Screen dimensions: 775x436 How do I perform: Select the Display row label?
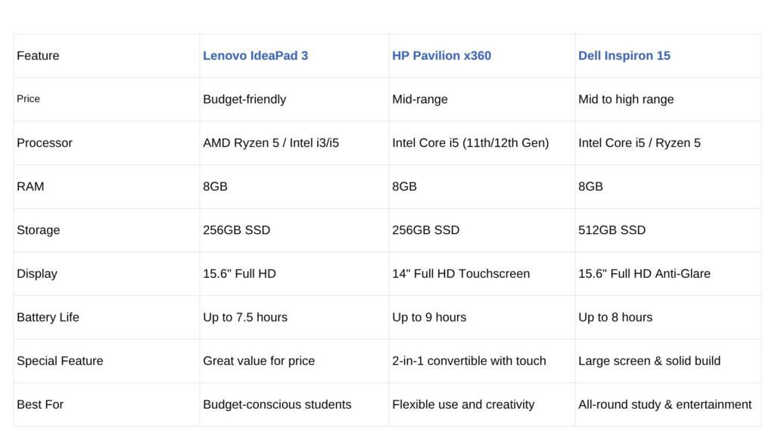pyautogui.click(x=37, y=273)
